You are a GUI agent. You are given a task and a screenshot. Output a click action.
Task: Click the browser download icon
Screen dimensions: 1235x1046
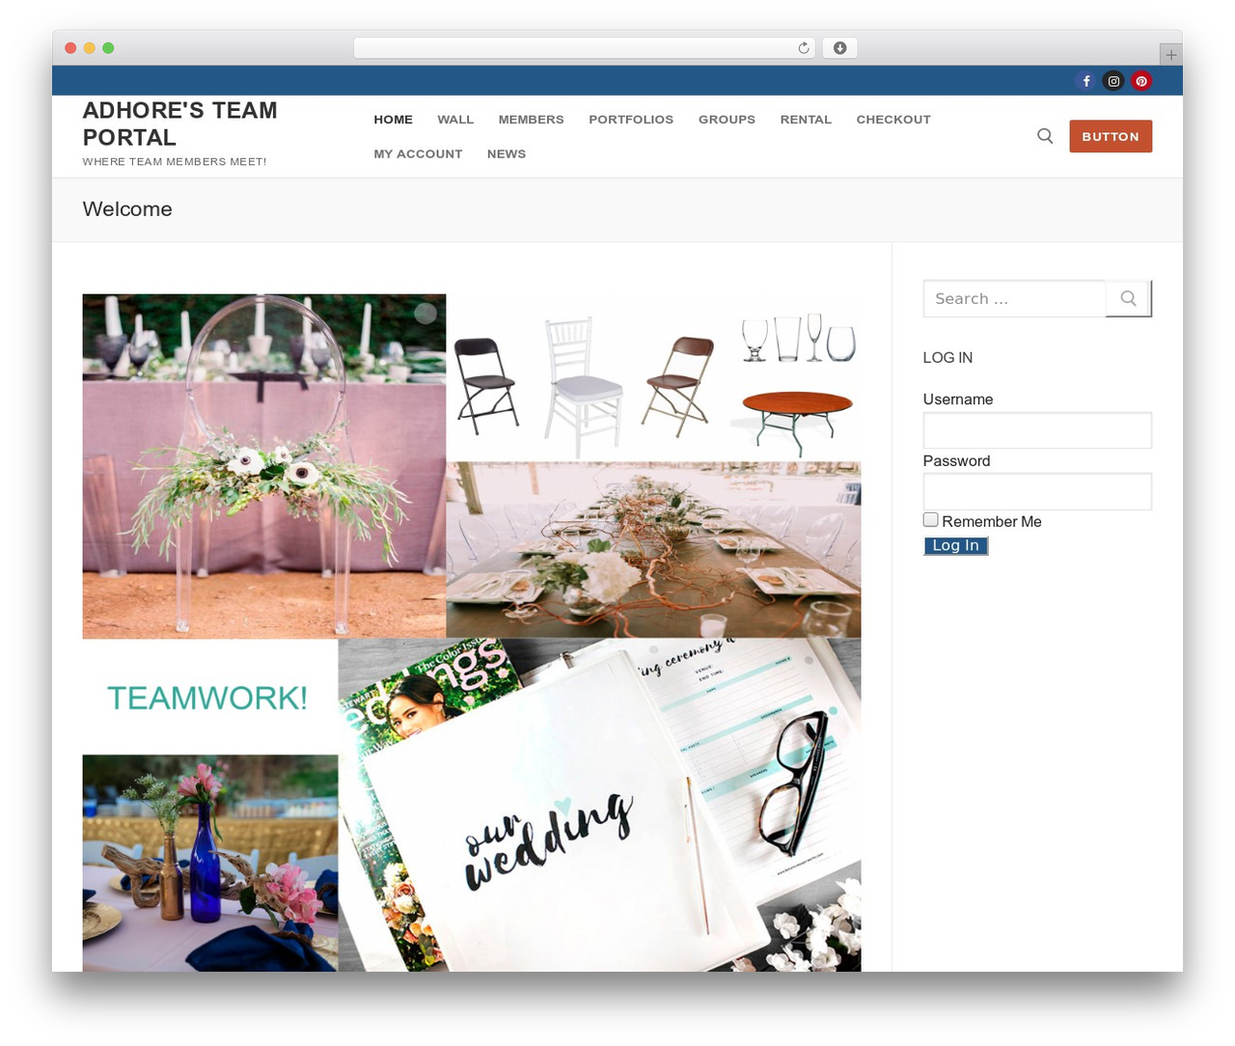[x=840, y=48]
